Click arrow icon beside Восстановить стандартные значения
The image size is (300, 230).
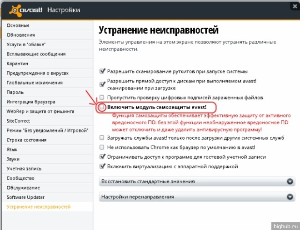click(x=290, y=181)
